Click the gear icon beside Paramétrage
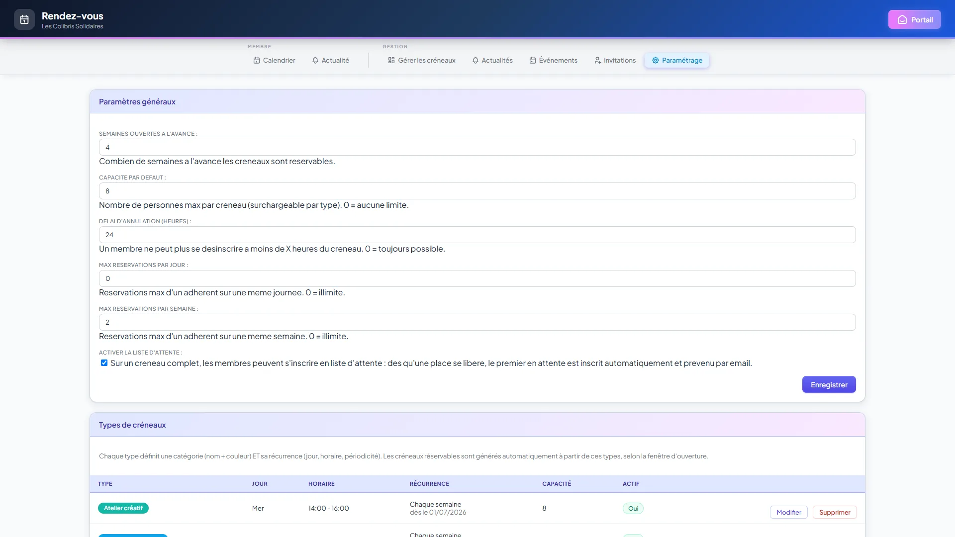This screenshot has width=955, height=537. pyautogui.click(x=656, y=60)
